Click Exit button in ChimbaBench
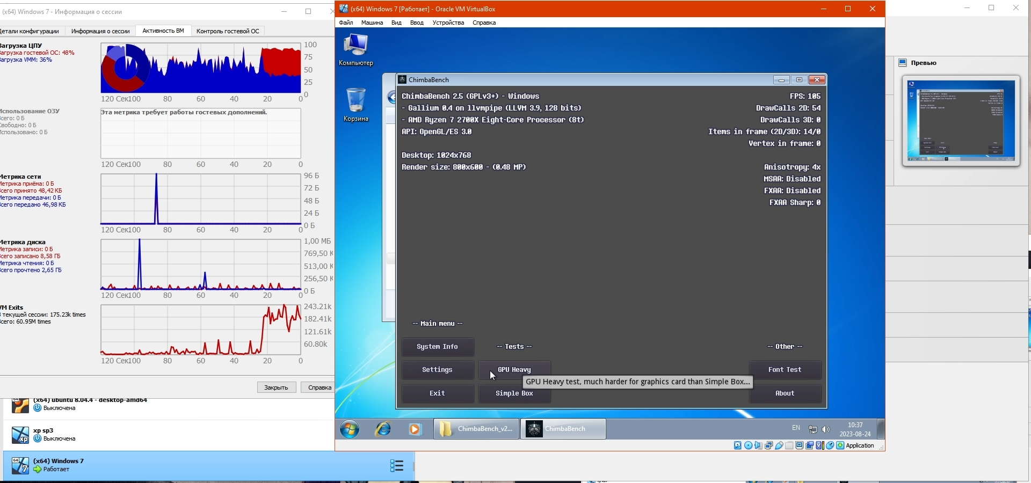The image size is (1031, 483). coord(438,393)
